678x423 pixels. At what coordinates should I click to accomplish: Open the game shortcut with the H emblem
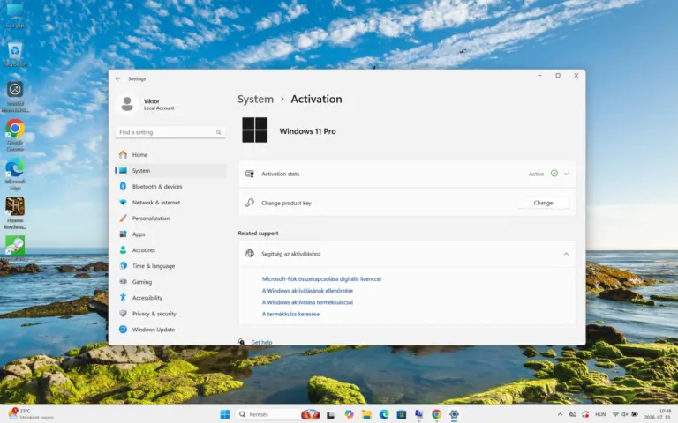[15, 212]
